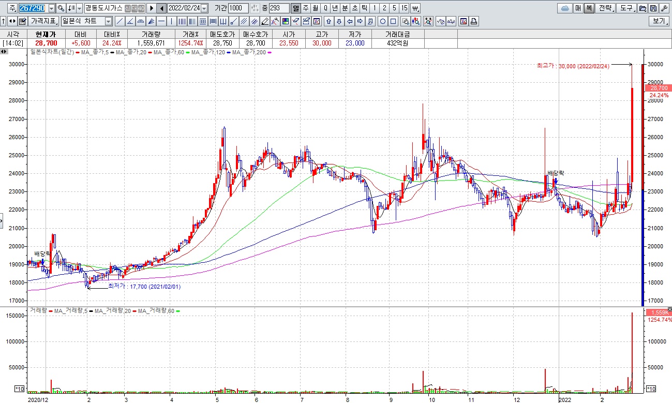
Task: Click the zoom magnifier chart tool
Action: click(406, 21)
